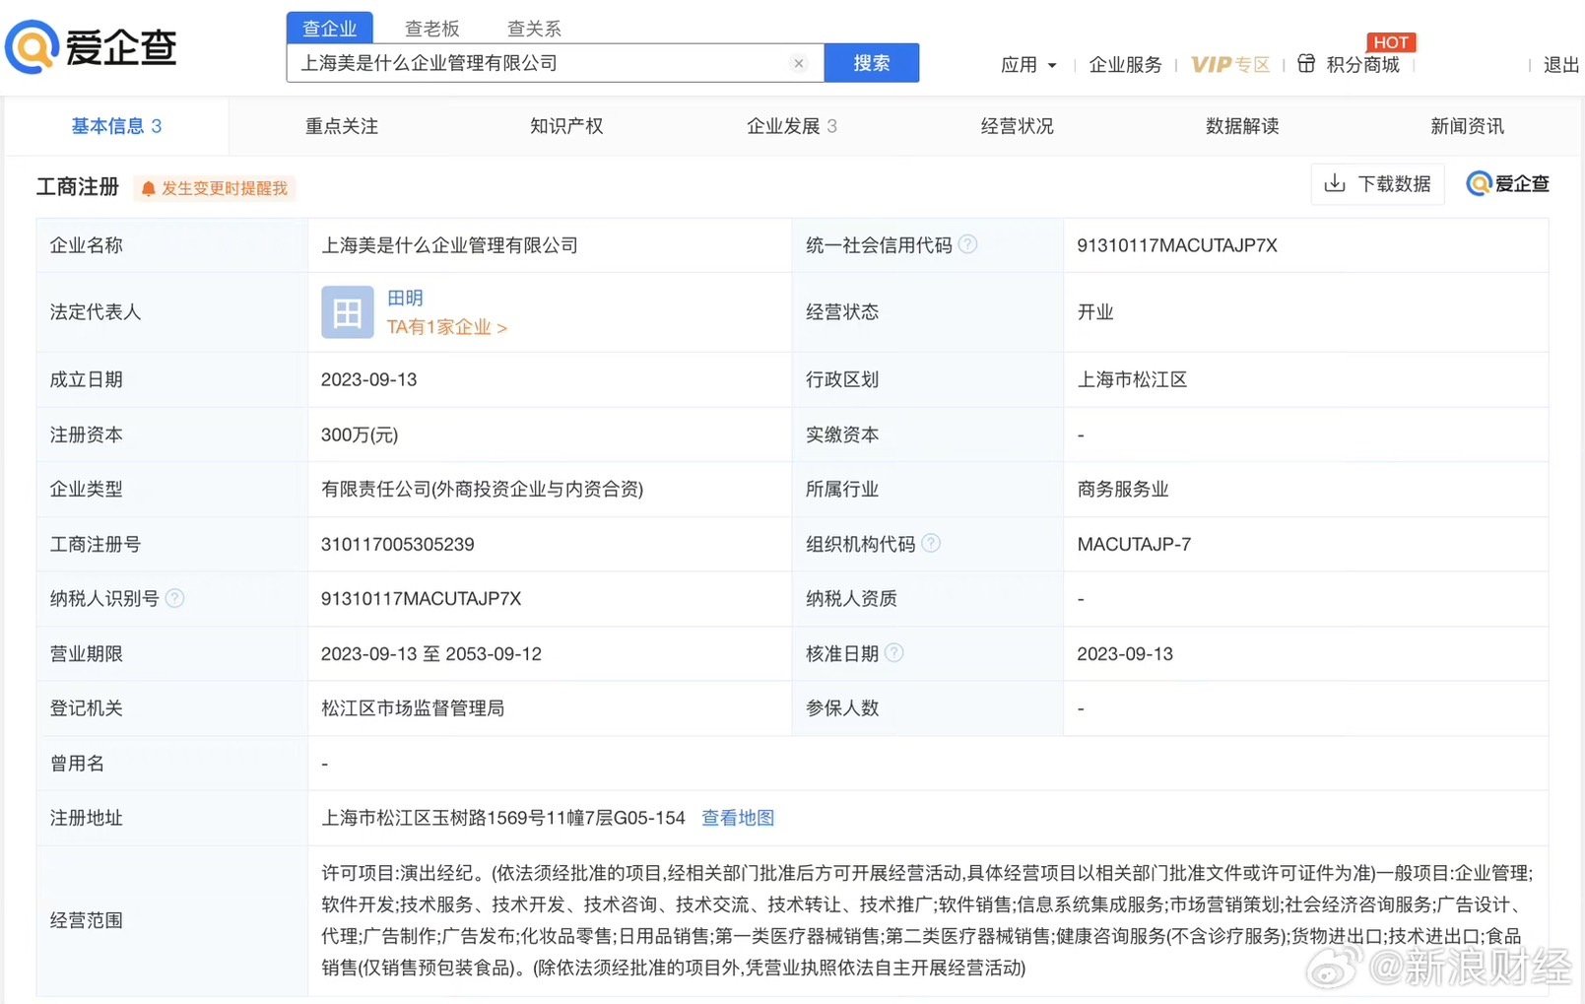
Task: Click the 所属行业 value 商务服务业
Action: tap(1123, 489)
